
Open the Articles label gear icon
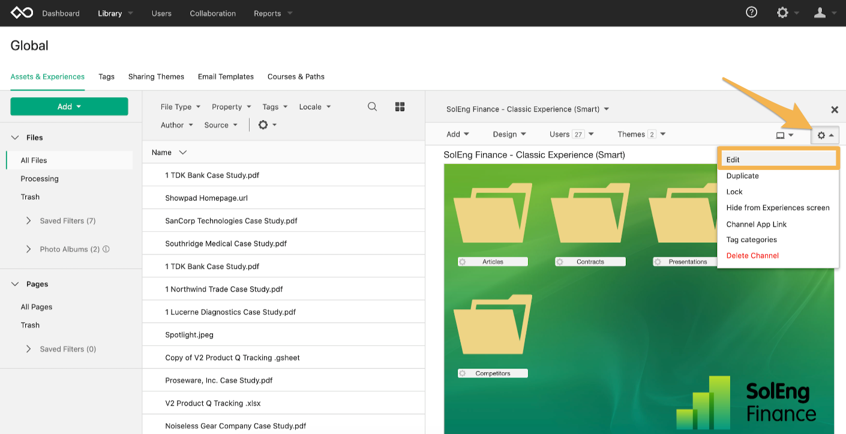point(463,262)
